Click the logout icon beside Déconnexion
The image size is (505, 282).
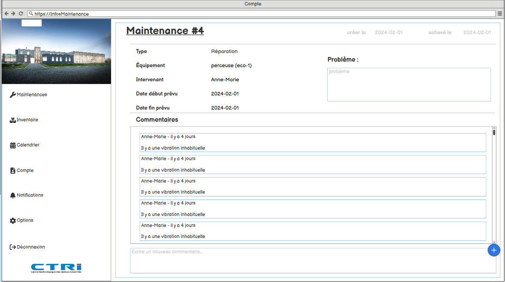pyautogui.click(x=13, y=247)
